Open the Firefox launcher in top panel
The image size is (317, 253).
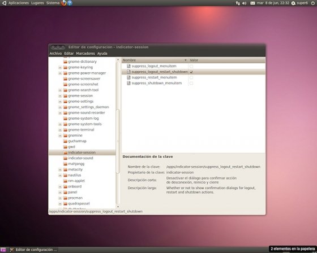[x=63, y=3]
